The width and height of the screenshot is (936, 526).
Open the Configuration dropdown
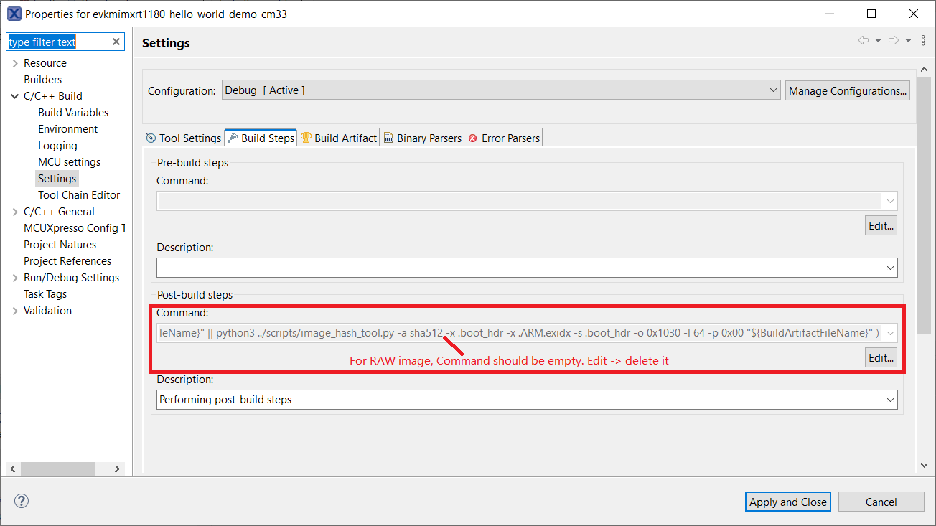click(x=773, y=90)
